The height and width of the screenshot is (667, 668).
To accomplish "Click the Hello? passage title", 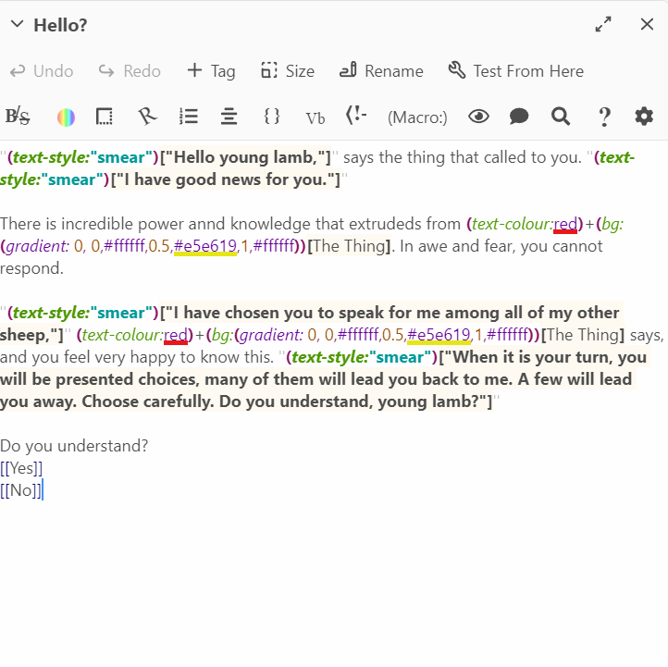I will (60, 25).
